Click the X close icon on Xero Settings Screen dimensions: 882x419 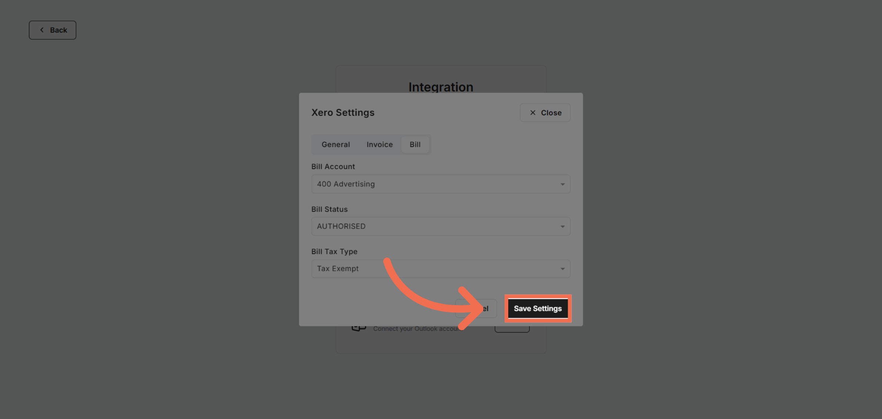point(533,112)
